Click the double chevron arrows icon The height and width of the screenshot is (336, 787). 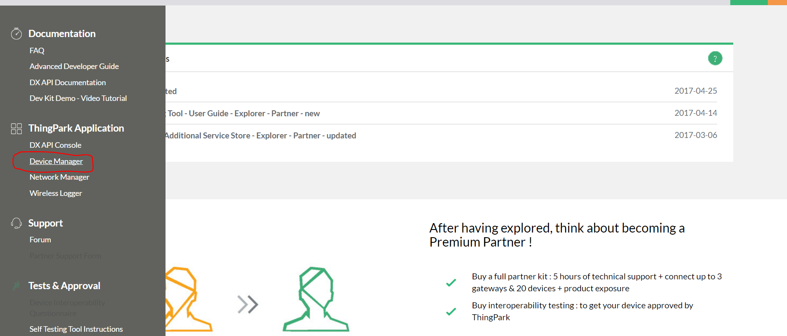(248, 304)
